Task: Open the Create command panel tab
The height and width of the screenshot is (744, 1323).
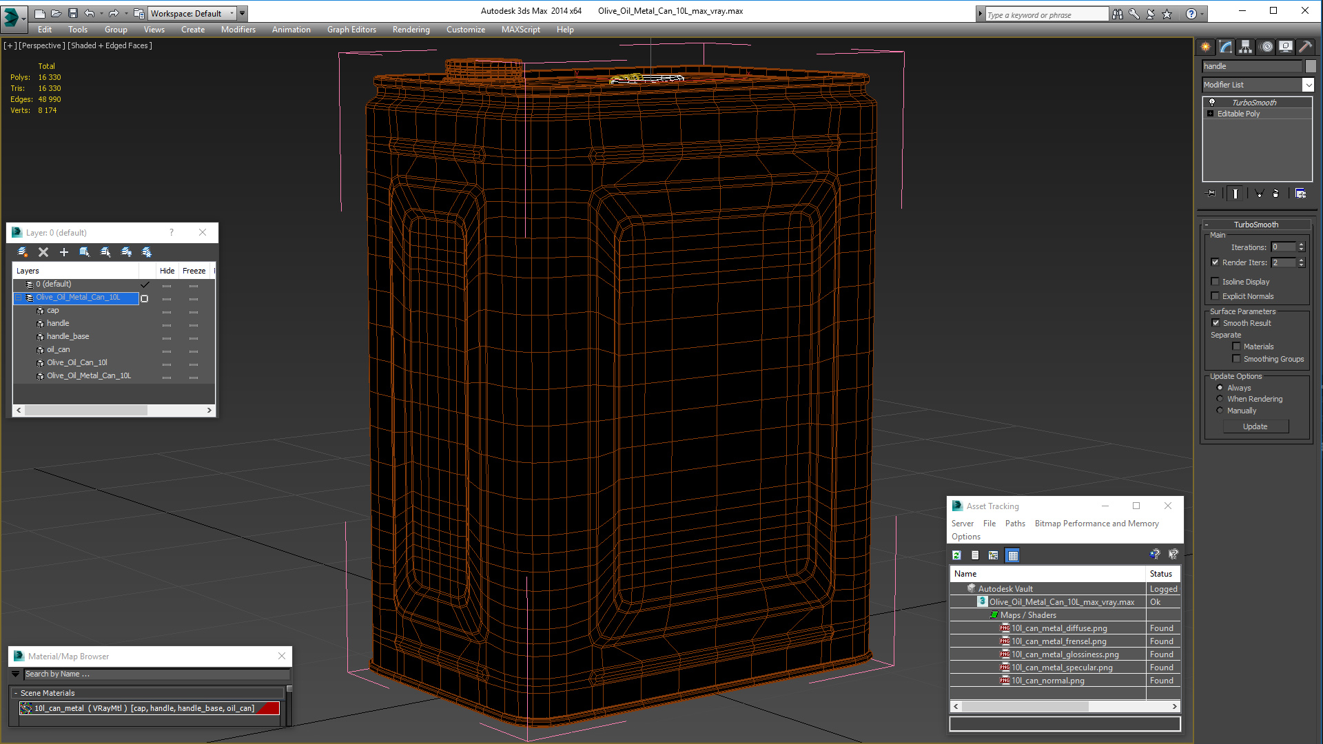Action: pyautogui.click(x=1205, y=47)
